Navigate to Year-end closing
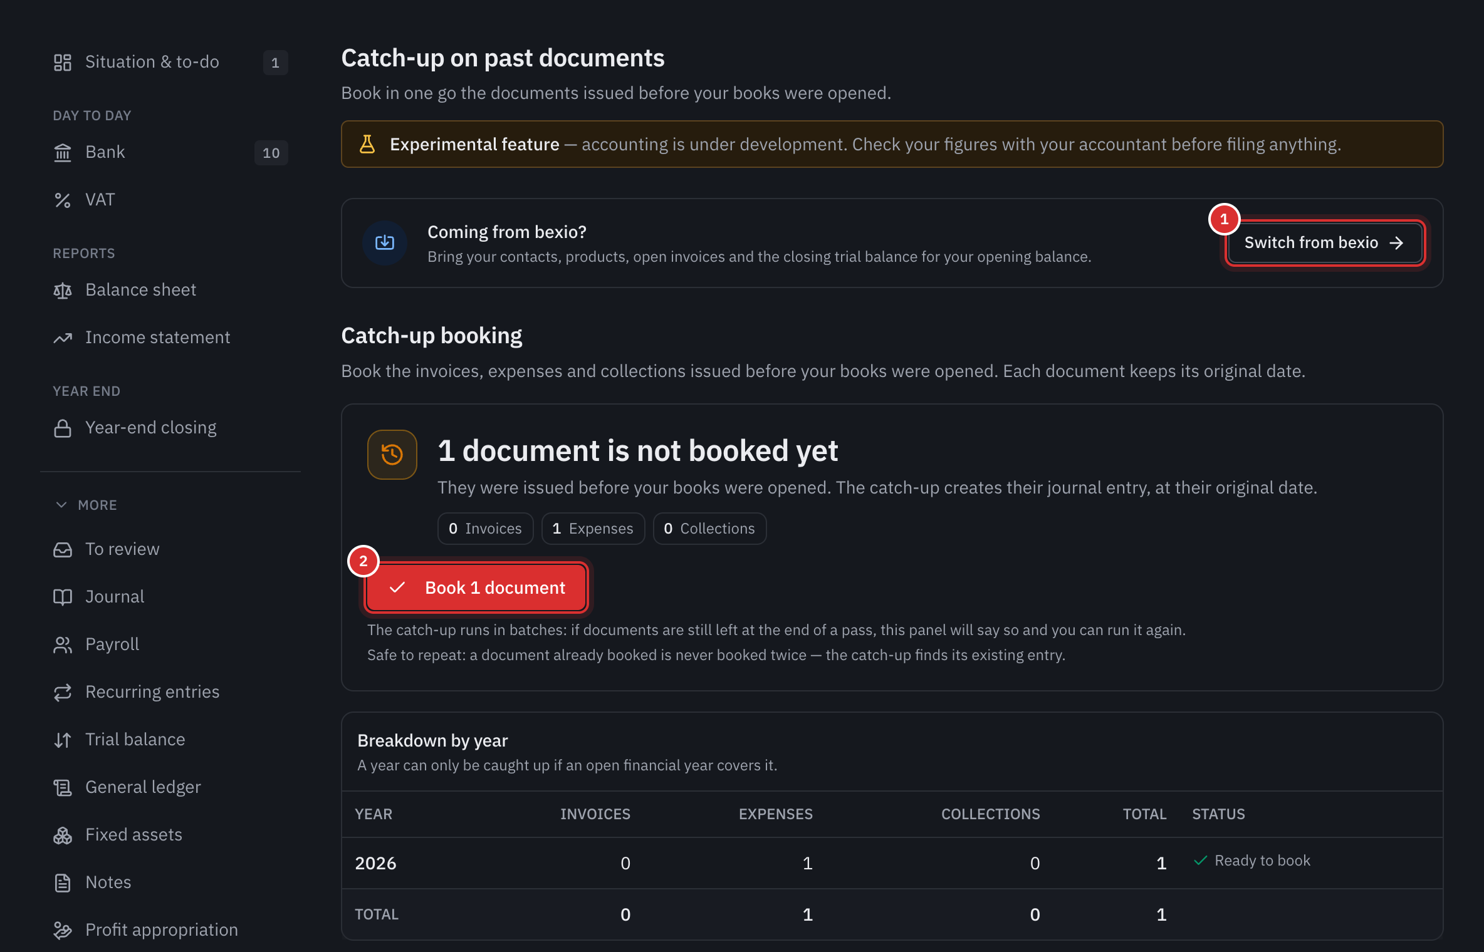 click(x=170, y=428)
